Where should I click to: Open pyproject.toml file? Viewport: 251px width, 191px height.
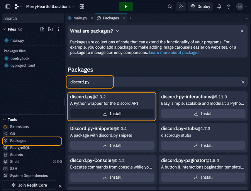[22, 66]
